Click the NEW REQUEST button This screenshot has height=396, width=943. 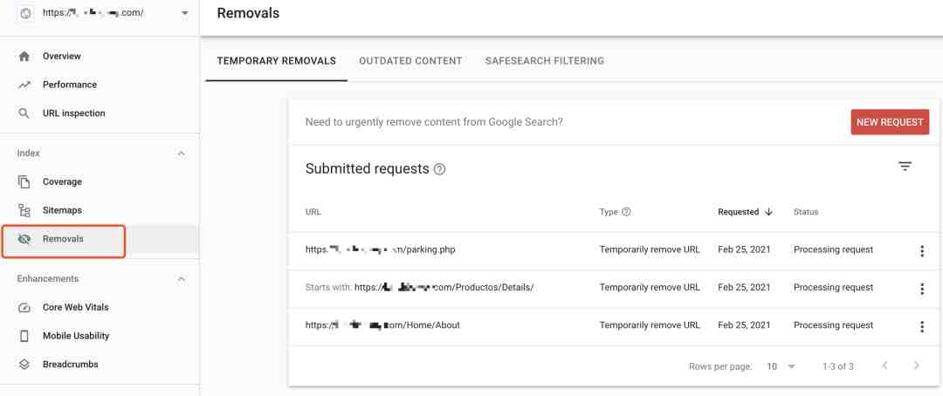890,122
